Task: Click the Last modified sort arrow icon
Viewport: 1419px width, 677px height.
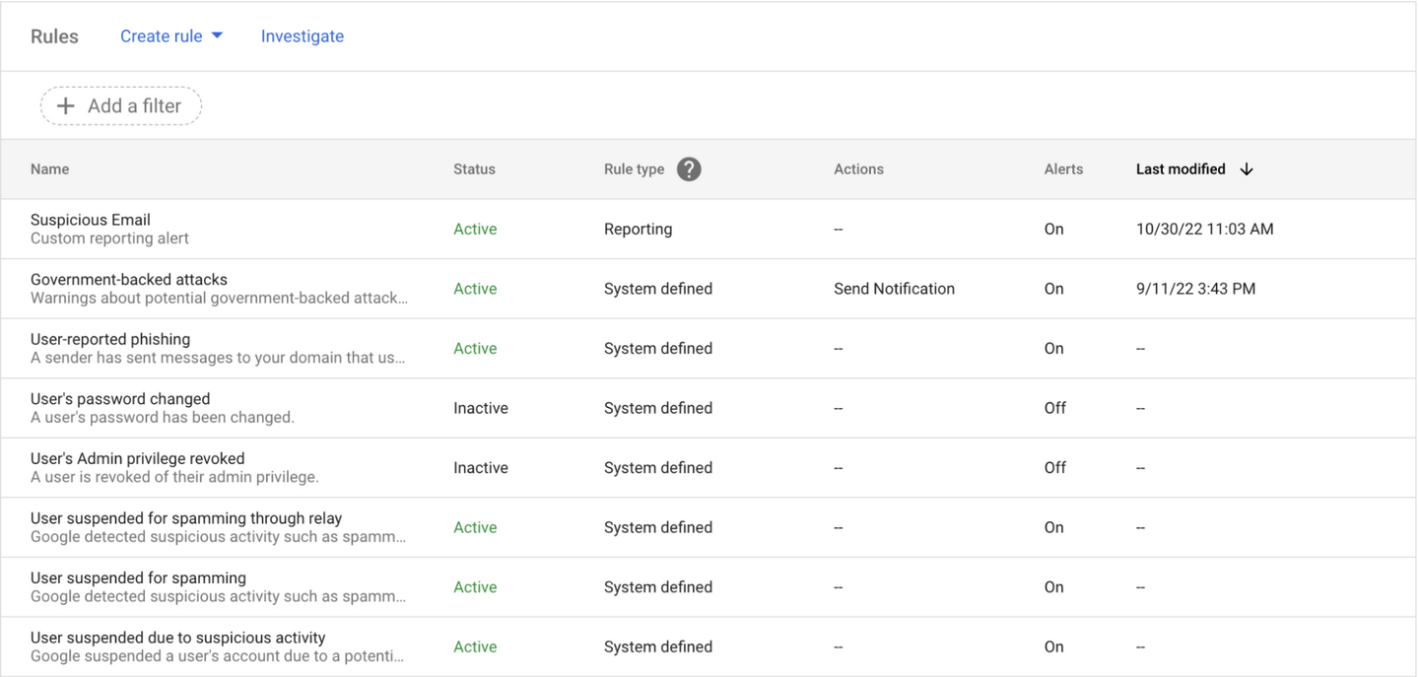Action: [x=1247, y=169]
